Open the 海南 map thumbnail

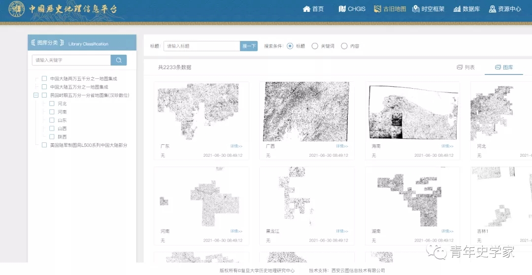pos(412,112)
